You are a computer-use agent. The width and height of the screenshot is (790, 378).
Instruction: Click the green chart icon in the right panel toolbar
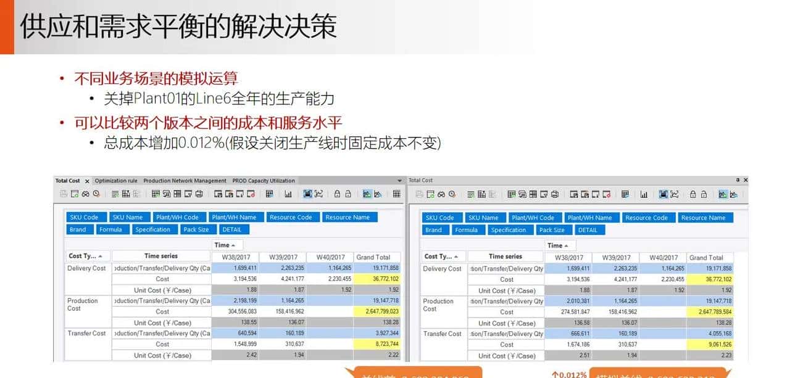pyautogui.click(x=721, y=194)
